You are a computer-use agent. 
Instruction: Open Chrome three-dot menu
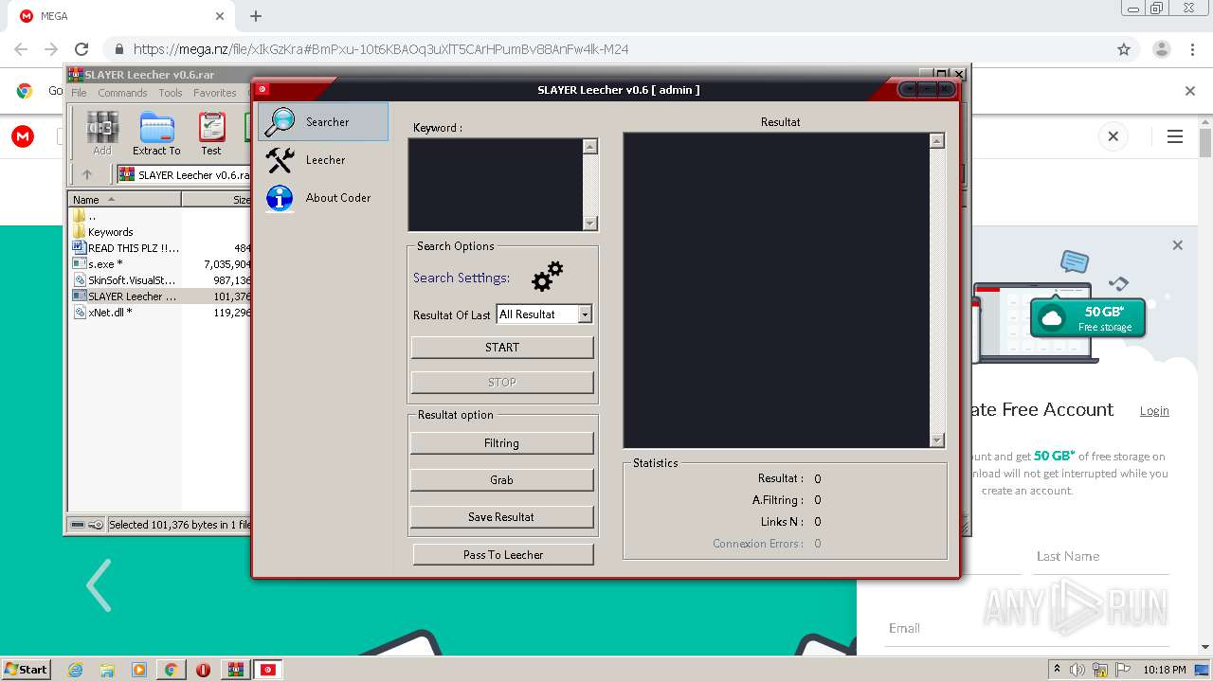[x=1194, y=49]
